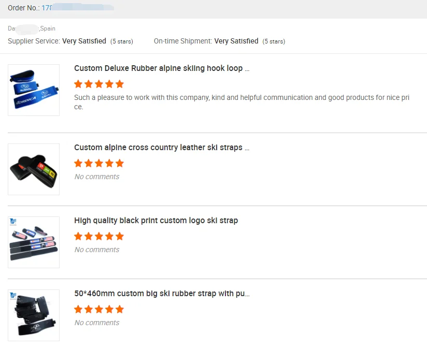Click 'No comments' under black print logo strap
Image resolution: width=427 pixels, height=349 pixels.
coord(97,250)
